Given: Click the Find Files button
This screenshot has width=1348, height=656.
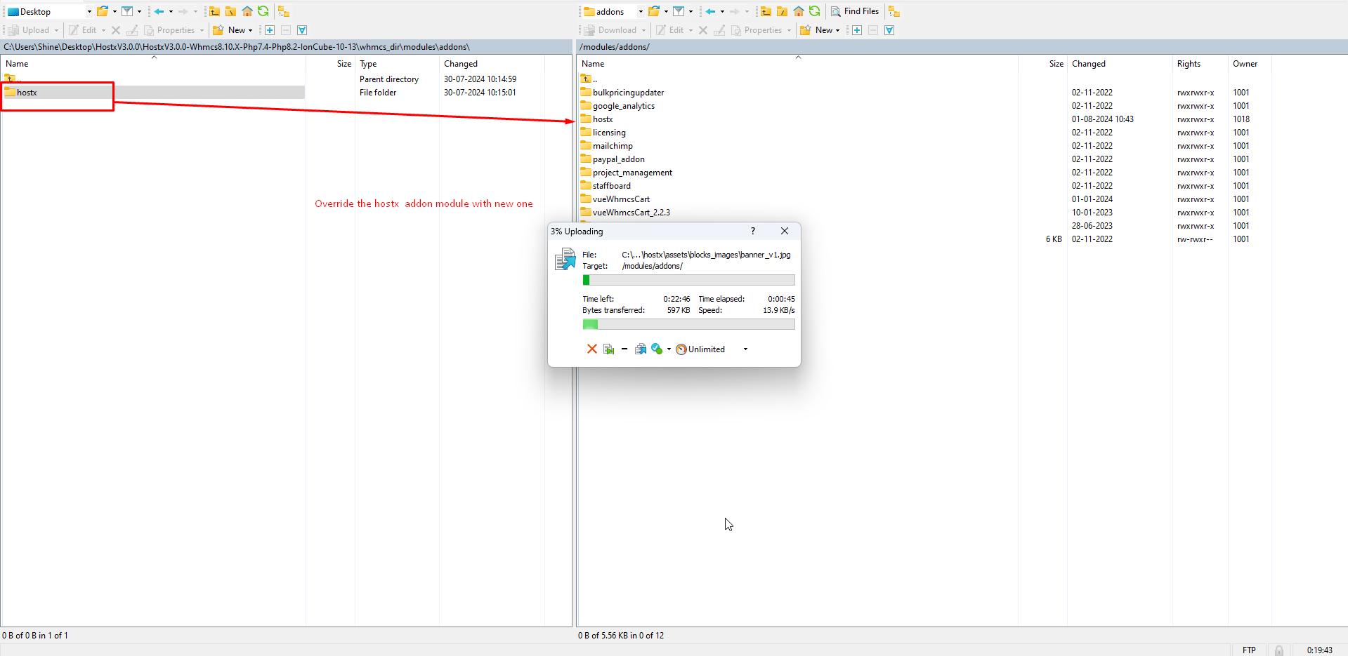Looking at the screenshot, I should tap(855, 11).
